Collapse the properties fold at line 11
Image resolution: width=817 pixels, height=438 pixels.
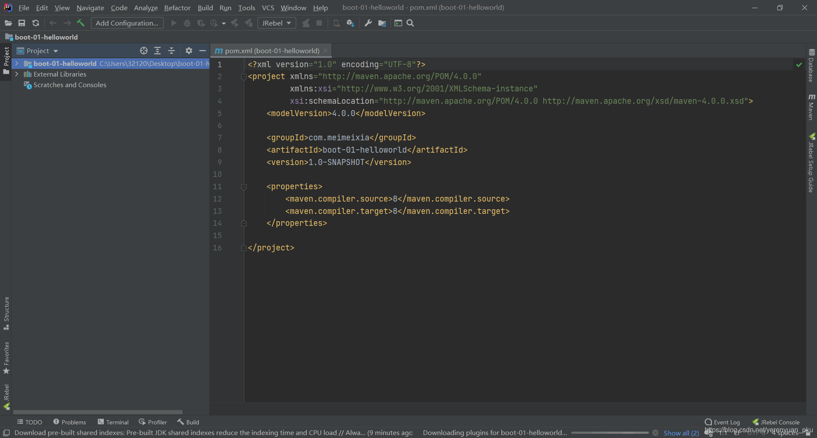[244, 187]
